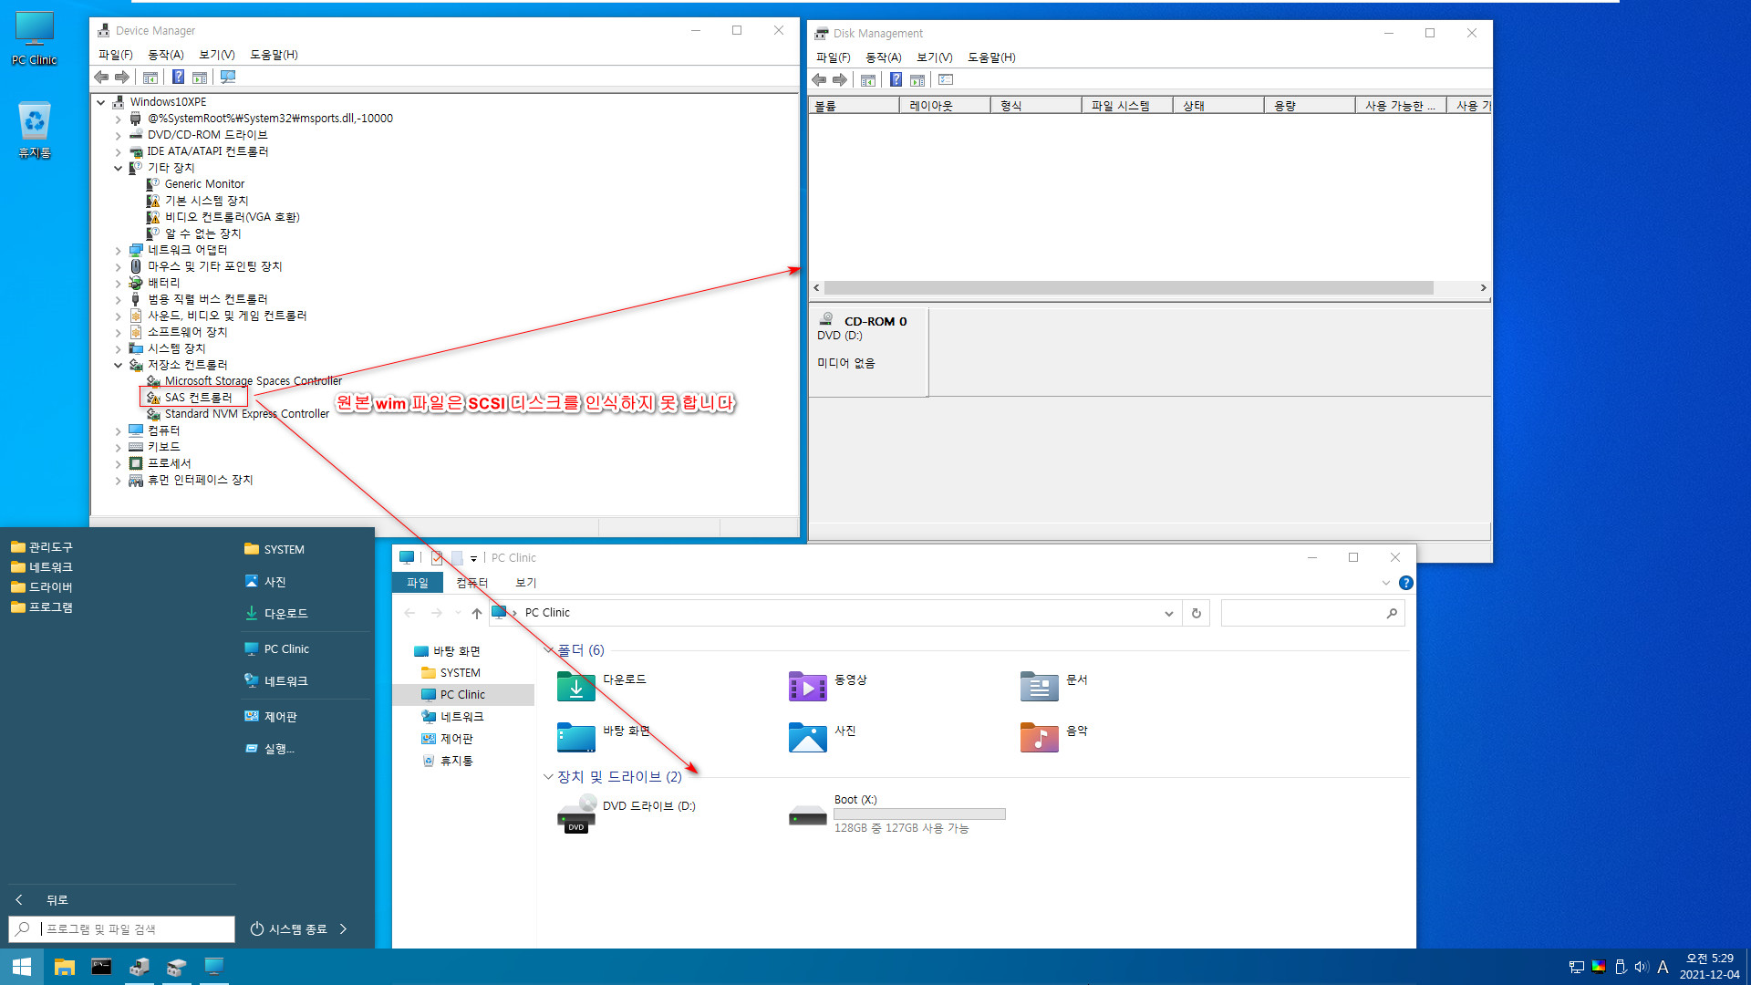1751x985 pixels.
Task: Open PC Clinic desktop icon
Action: [34, 38]
